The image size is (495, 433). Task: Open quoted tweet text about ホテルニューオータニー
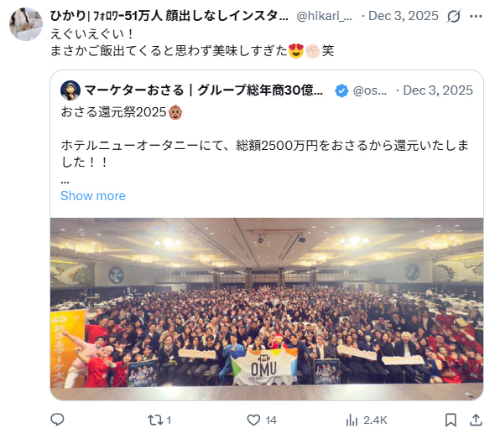point(264,154)
